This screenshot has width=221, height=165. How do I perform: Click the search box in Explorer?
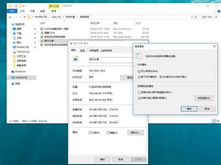coord(209,17)
